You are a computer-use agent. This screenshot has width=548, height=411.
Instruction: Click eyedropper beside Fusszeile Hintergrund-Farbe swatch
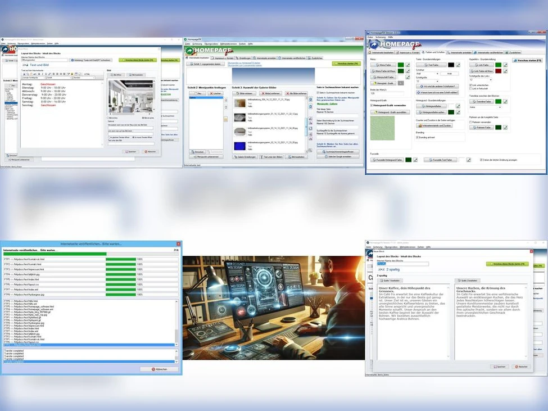(x=415, y=160)
